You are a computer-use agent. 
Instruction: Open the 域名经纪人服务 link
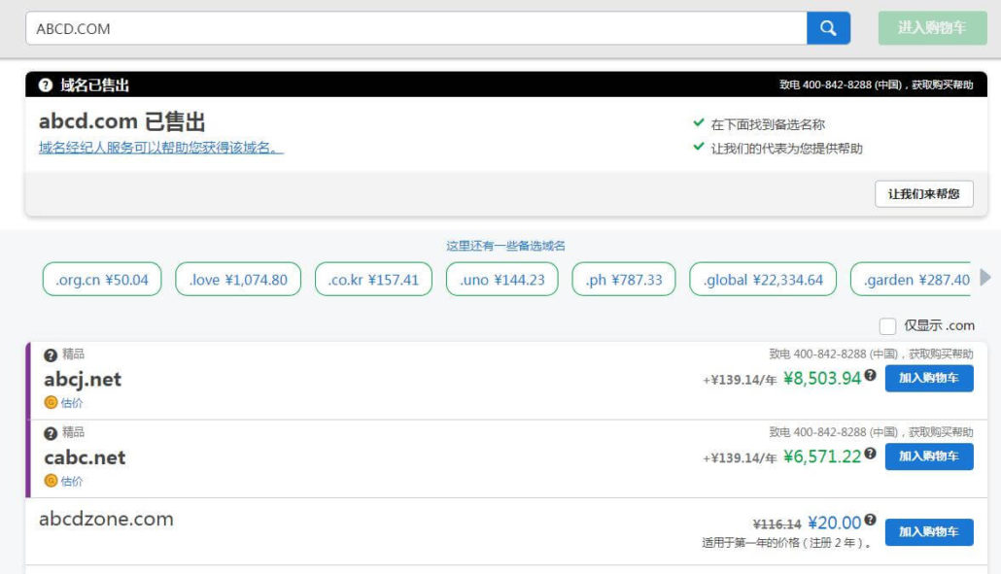point(160,148)
